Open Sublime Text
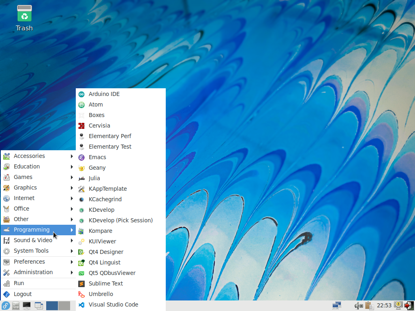The height and width of the screenshot is (311, 415). pyautogui.click(x=121, y=283)
